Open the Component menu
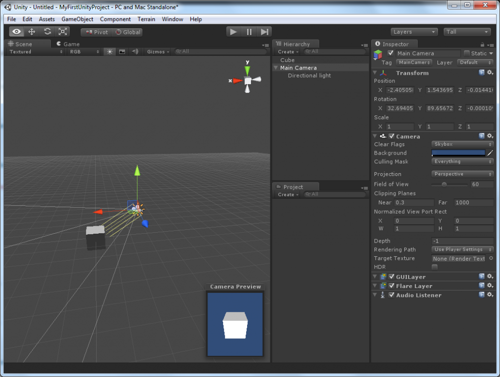The height and width of the screenshot is (377, 500). coord(115,19)
